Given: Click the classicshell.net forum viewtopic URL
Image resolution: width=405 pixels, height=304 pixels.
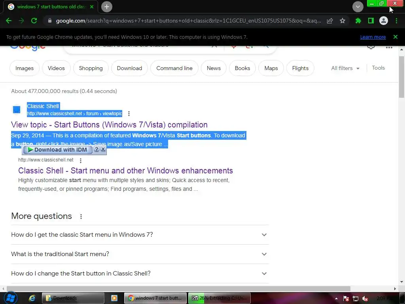Looking at the screenshot, I should (x=74, y=114).
